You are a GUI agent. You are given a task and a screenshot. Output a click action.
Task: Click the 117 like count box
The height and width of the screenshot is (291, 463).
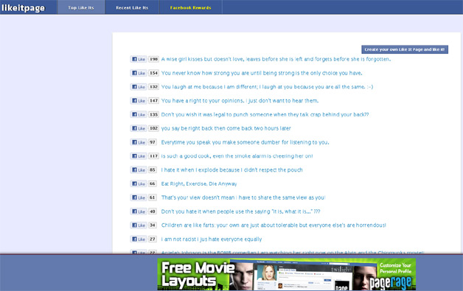point(153,156)
